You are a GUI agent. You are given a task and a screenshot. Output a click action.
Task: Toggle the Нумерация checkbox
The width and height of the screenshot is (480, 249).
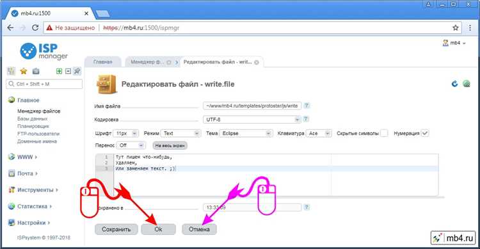(x=425, y=133)
